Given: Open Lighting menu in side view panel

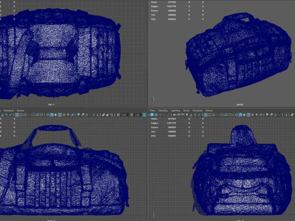Looking at the screenshot, I should [x=175, y=110].
